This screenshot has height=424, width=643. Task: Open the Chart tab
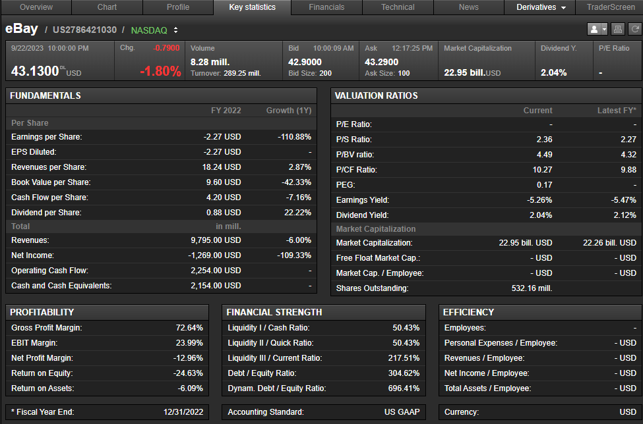pyautogui.click(x=107, y=7)
